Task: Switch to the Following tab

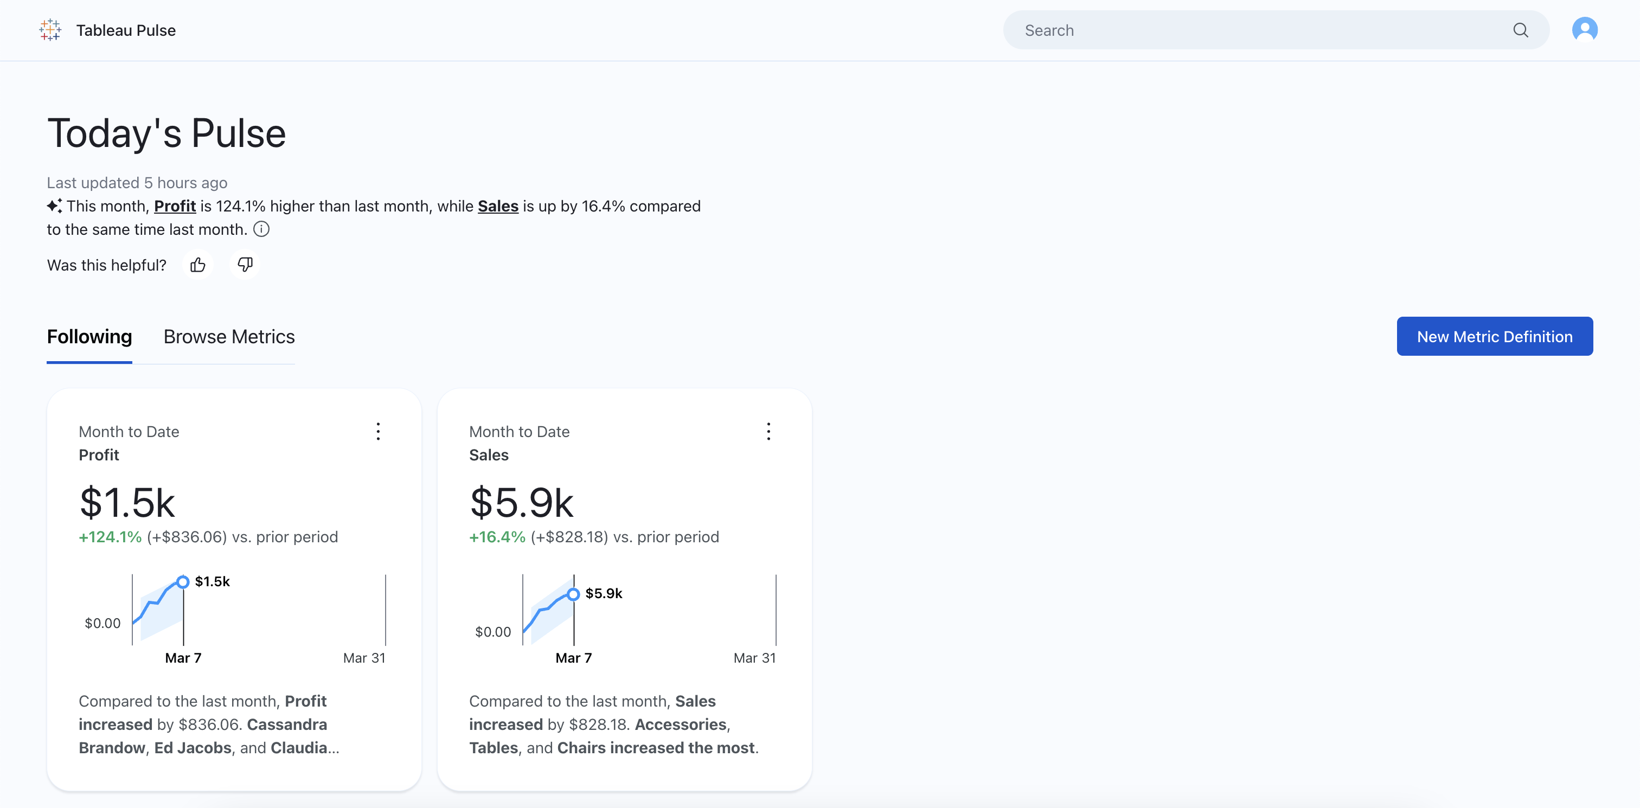Action: 89,337
